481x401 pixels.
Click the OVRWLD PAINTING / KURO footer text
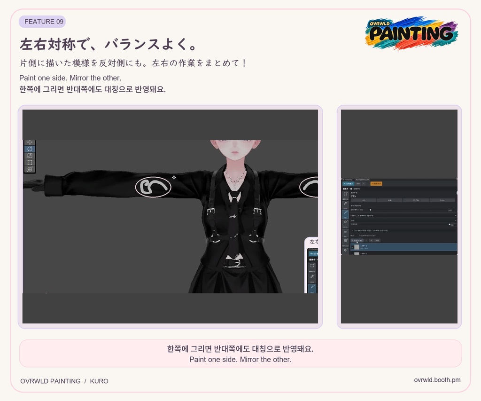point(64,381)
